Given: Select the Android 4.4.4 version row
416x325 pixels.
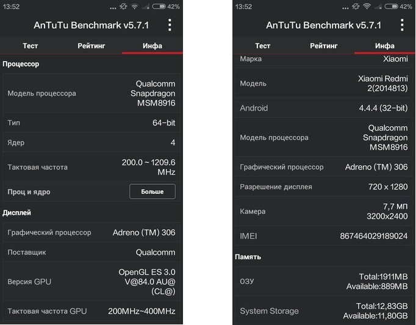Looking at the screenshot, I should click(x=324, y=108).
